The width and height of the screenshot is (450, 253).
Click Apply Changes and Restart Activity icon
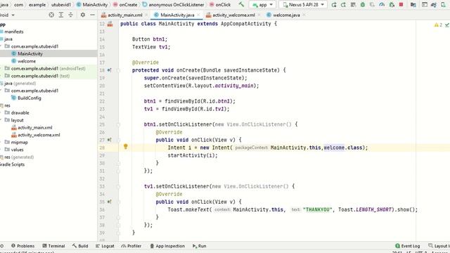tap(343, 5)
